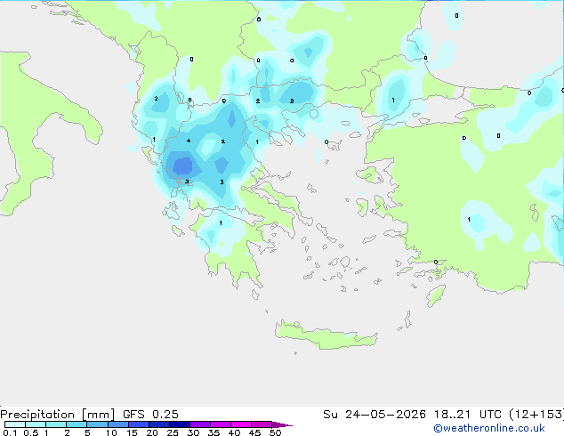The image size is (564, 436).
Task: Click the "GFS 0.25" model label
Action: tap(150, 415)
